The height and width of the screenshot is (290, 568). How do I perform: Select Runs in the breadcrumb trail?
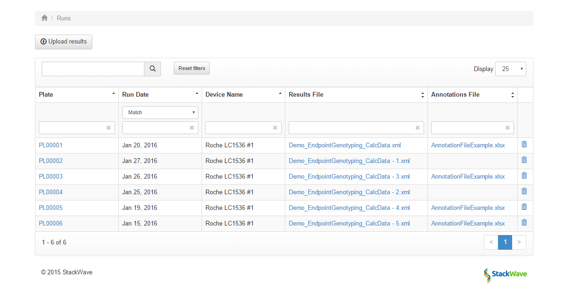pyautogui.click(x=63, y=18)
